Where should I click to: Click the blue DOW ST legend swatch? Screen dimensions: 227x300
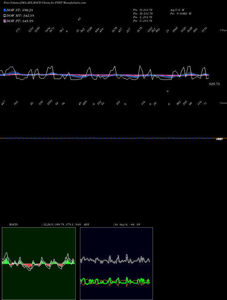coord(5,10)
